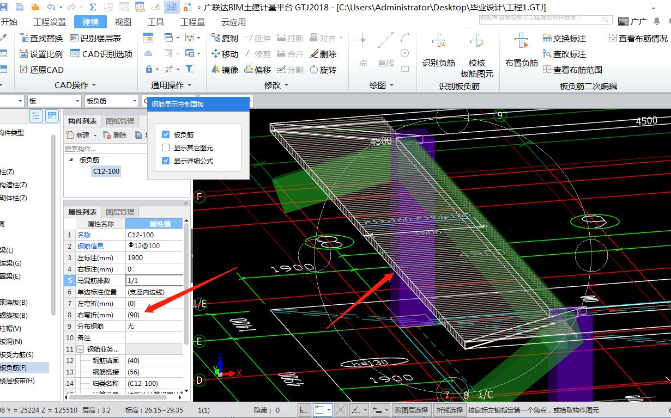Viewport: 671px width, 418px height.
Task: Click the glasses view-report icon
Action: pos(140,7)
